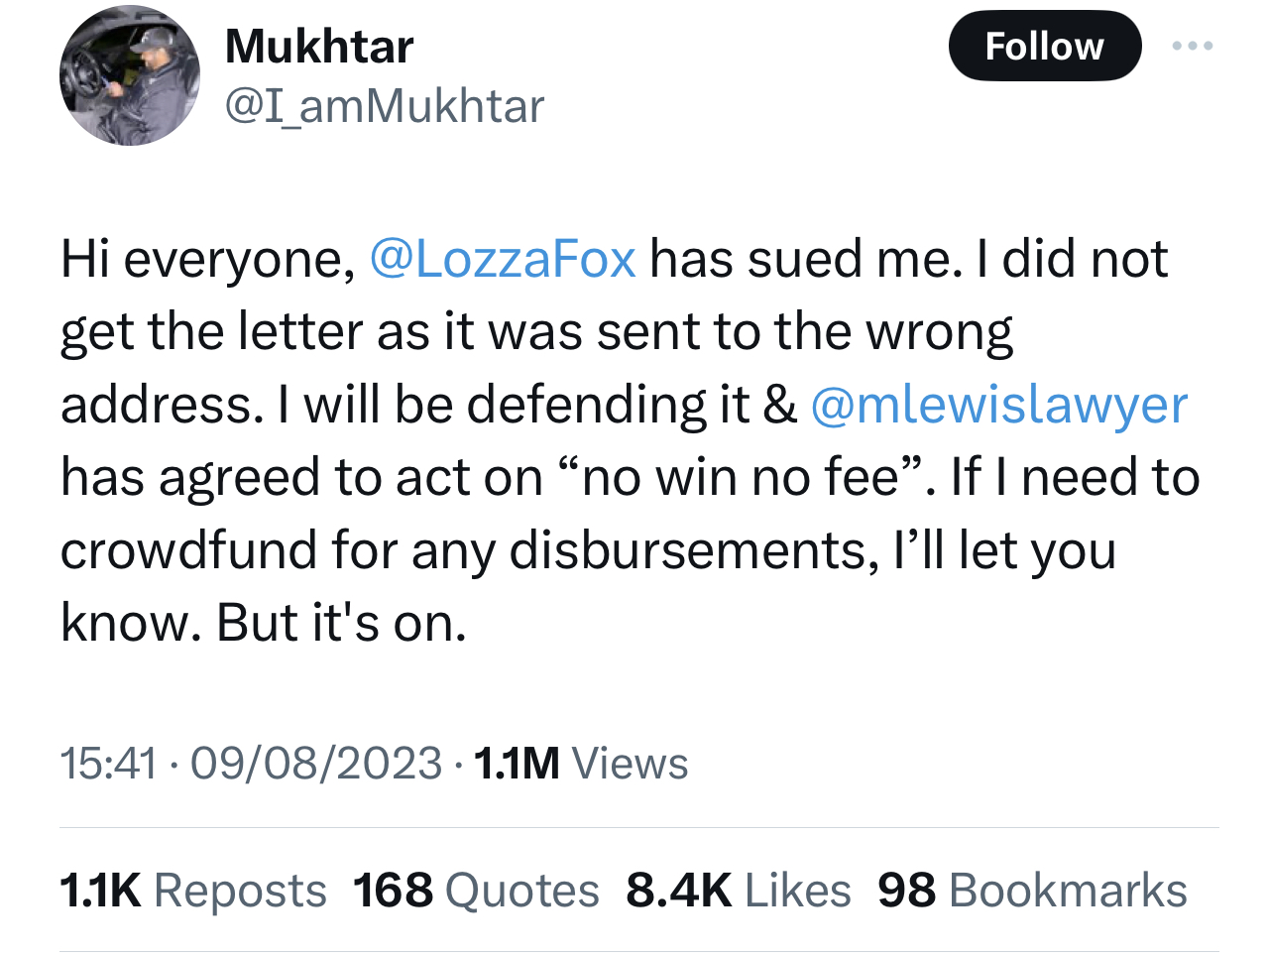Click the 09/08/2023 post date
The image size is (1268, 956).
[316, 764]
